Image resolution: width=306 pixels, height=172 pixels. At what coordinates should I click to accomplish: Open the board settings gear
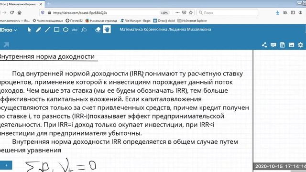click(x=301, y=45)
